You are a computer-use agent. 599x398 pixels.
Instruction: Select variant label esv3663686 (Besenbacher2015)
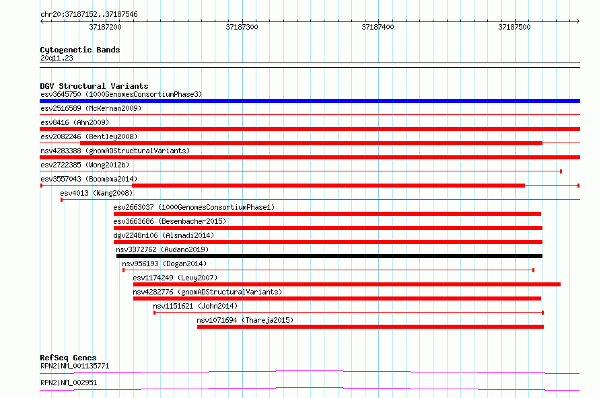click(170, 221)
